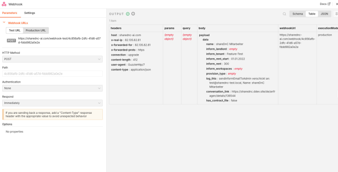
Task: Switch output view to Table
Action: point(312,14)
